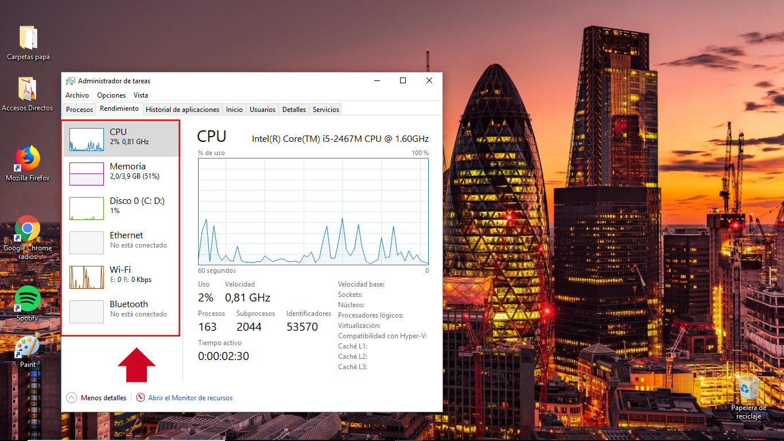Switch to the Procesos tab
Screen dimensions: 784x441
coord(79,109)
